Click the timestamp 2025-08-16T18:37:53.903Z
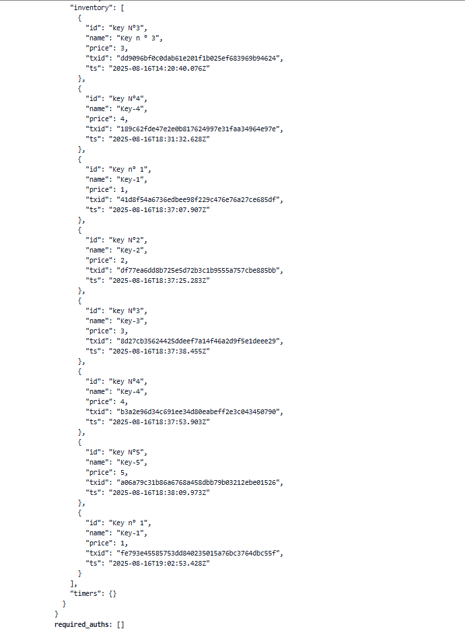 [159, 422]
